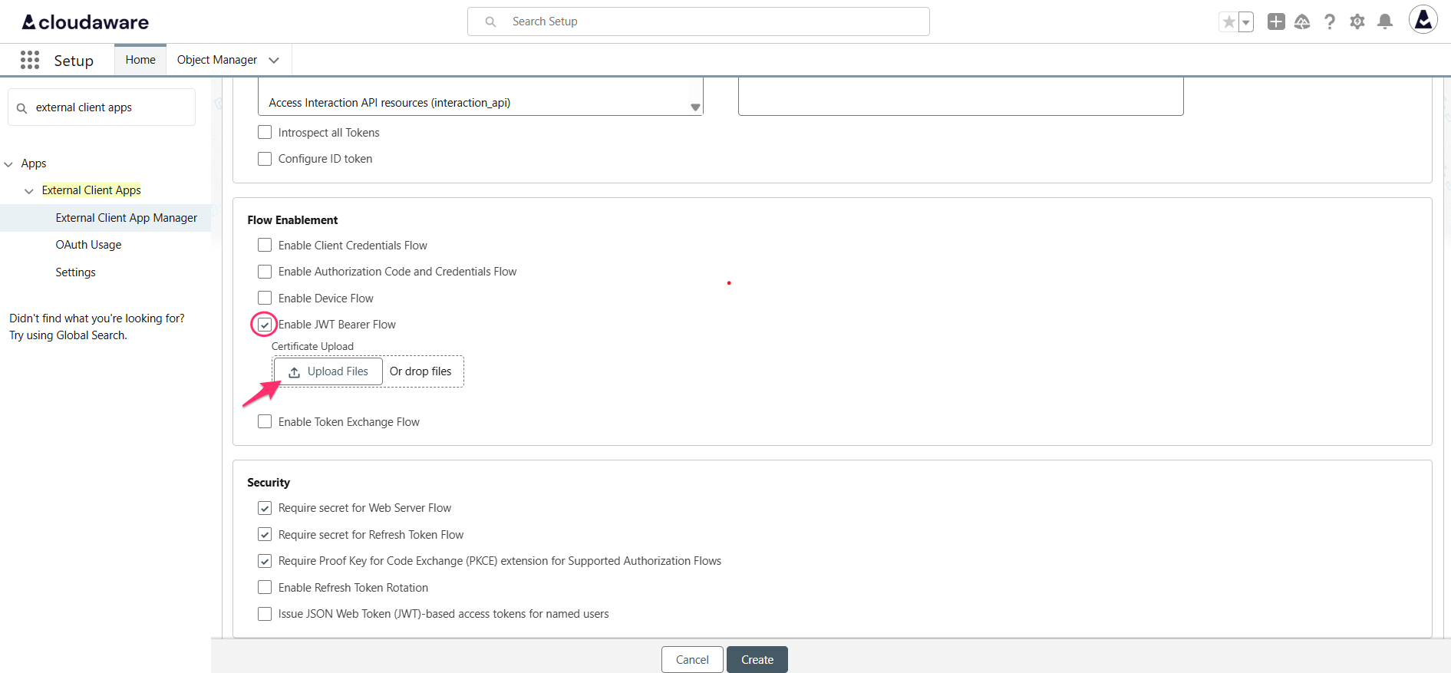Open the user profile avatar
The image size is (1451, 673).
[x=1422, y=21]
